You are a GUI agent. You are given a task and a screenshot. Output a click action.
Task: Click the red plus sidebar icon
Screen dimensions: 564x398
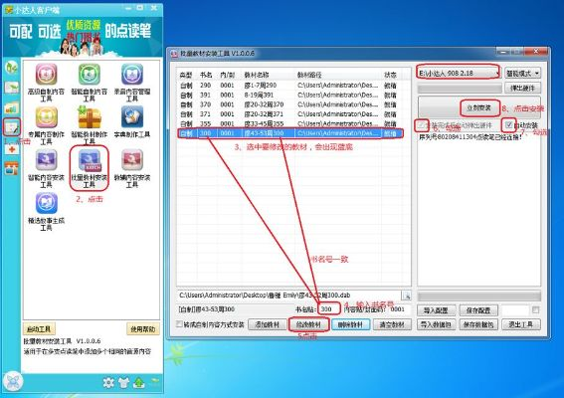coord(12,149)
